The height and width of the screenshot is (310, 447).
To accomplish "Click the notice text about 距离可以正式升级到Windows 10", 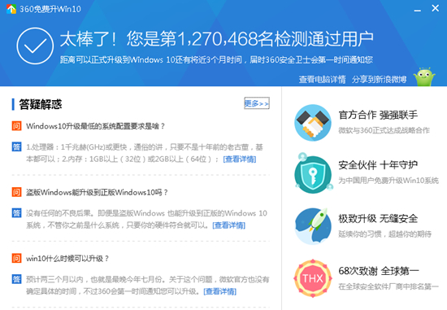I will point(216,59).
